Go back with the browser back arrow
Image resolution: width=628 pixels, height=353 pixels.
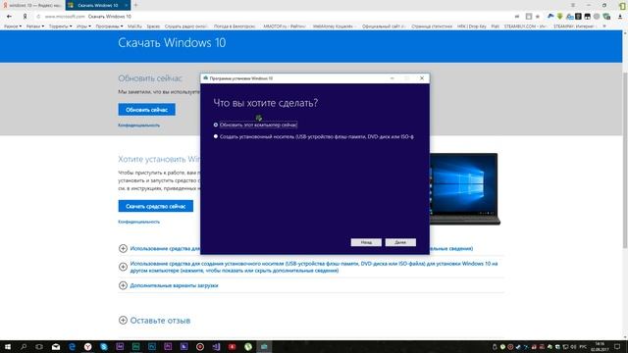[x=9, y=17]
